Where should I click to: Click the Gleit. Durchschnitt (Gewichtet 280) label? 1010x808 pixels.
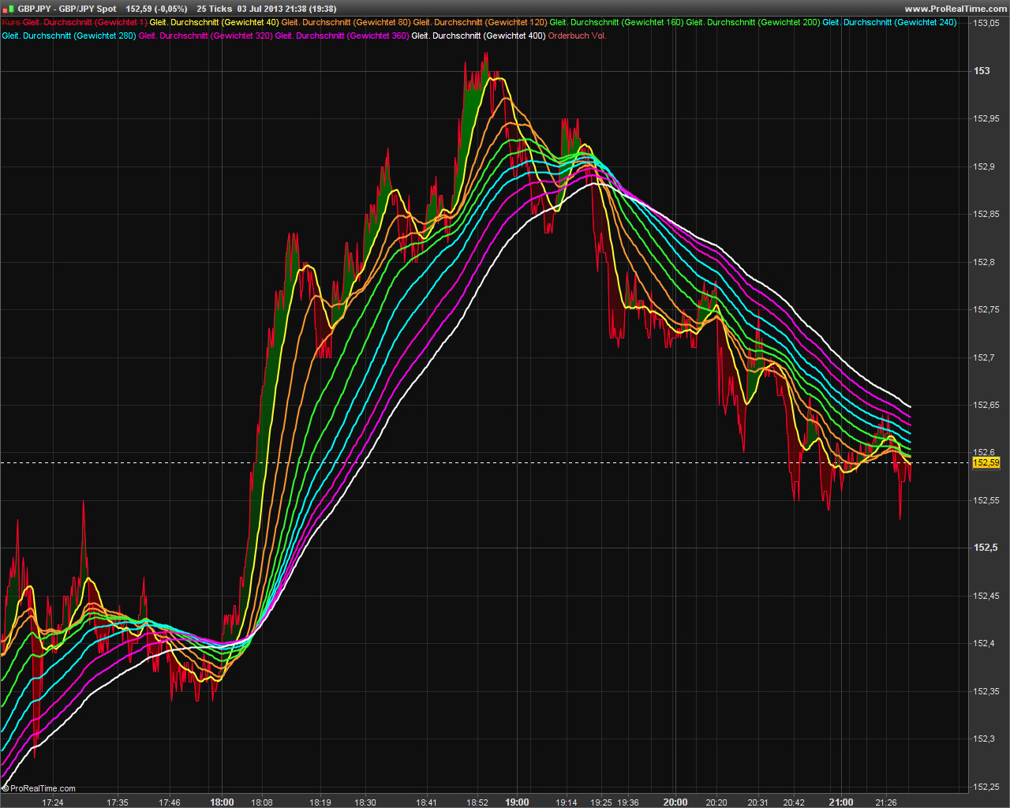click(69, 36)
